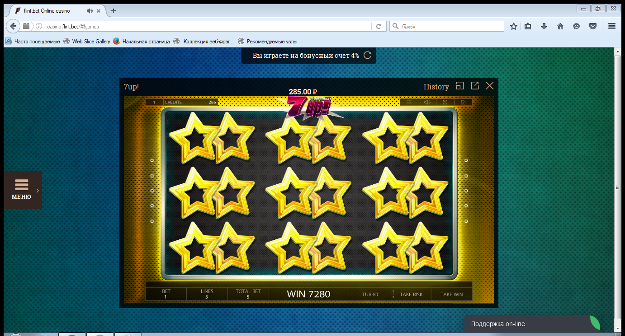Expand the side menu arrow
Viewport: 625px width, 336px height.
pyautogui.click(x=38, y=191)
